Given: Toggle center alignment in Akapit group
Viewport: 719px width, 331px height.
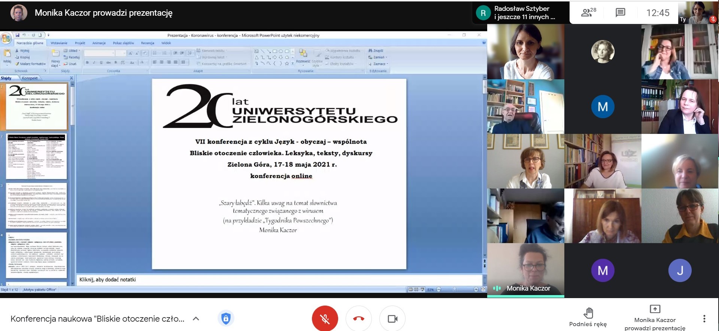Looking at the screenshot, I should coord(161,62).
